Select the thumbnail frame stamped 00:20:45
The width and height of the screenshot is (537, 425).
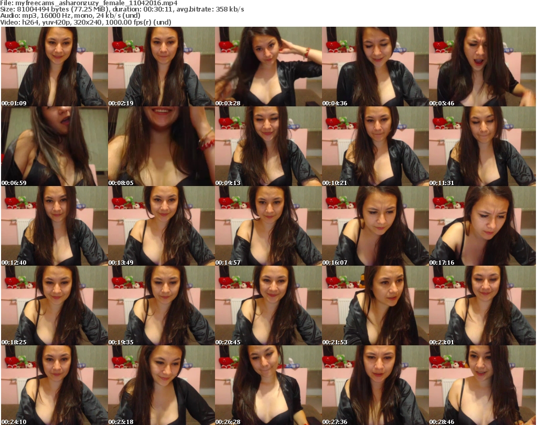[268, 306]
